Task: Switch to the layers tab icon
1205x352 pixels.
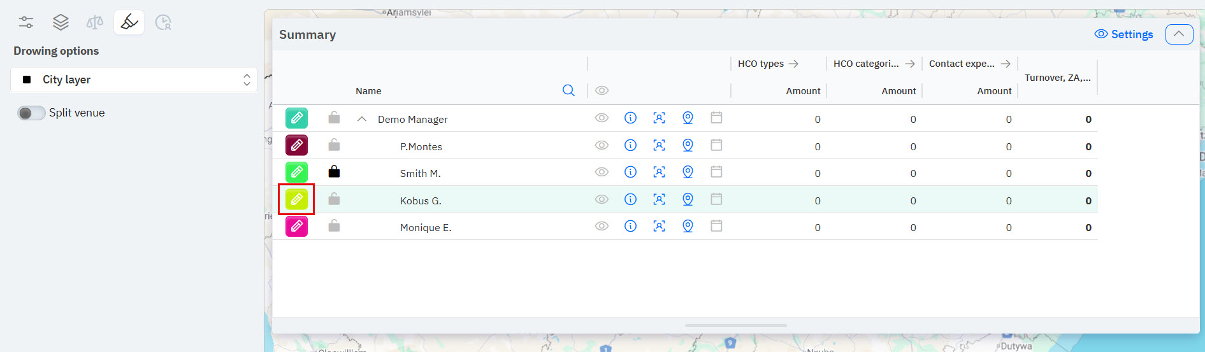Action: 61,23
